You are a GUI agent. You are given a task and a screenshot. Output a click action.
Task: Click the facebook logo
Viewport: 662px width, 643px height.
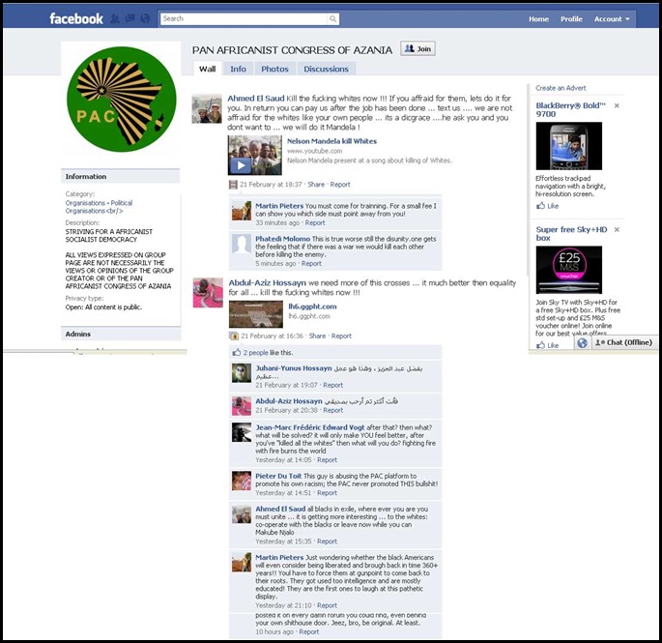coord(76,18)
